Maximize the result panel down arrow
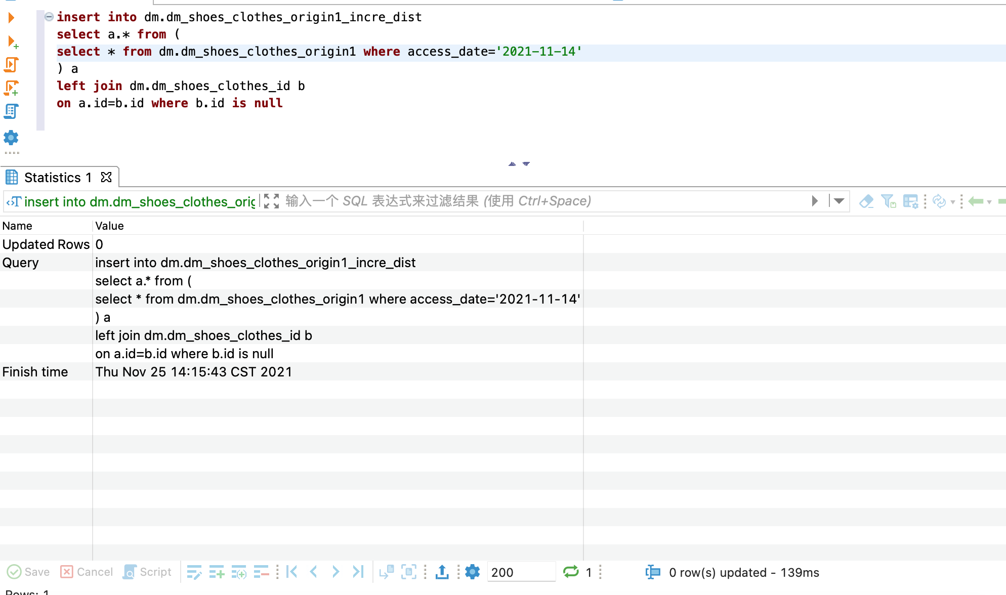 pos(526,164)
